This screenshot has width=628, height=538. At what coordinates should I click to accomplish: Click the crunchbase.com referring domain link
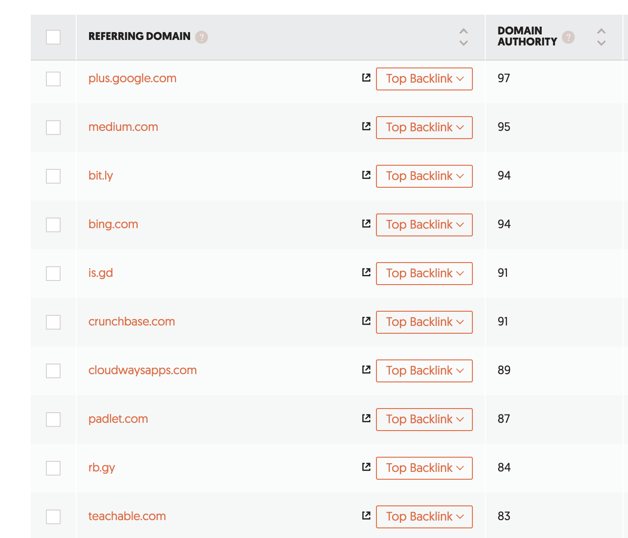[132, 321]
